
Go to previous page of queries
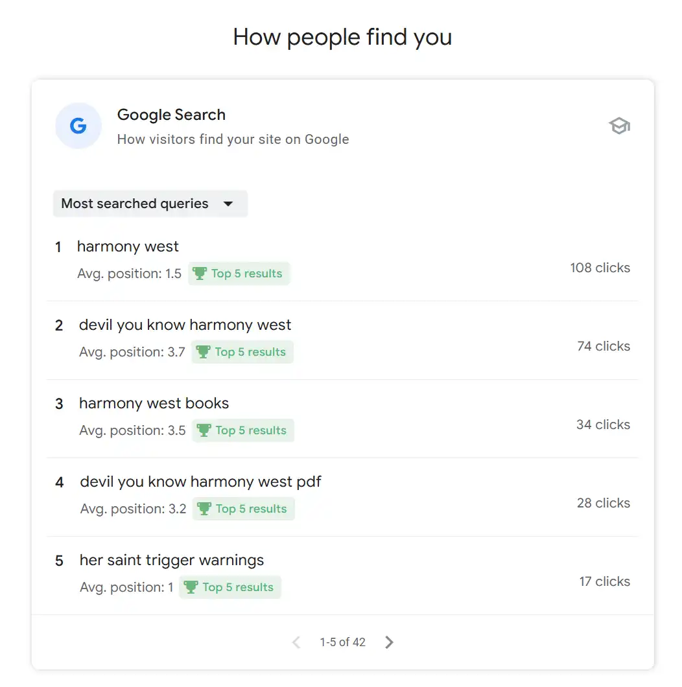pyautogui.click(x=296, y=642)
